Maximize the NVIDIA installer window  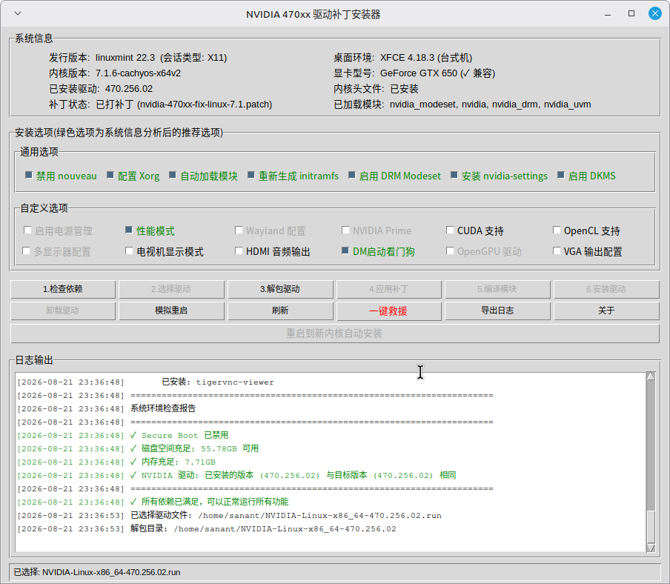pos(631,13)
